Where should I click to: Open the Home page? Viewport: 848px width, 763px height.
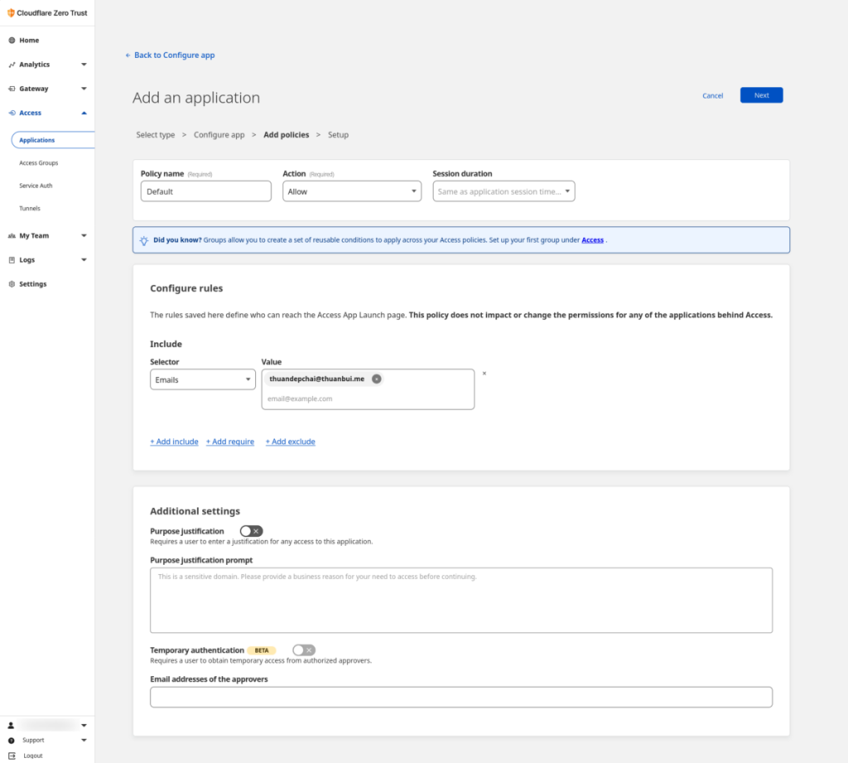click(x=29, y=40)
